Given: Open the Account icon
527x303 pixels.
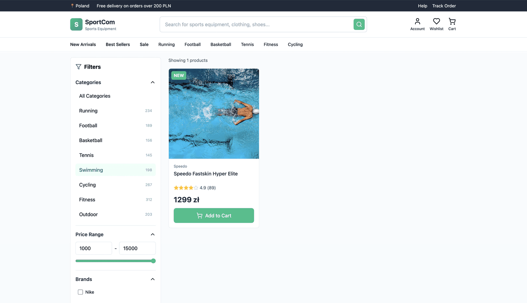Looking at the screenshot, I should [x=417, y=22].
